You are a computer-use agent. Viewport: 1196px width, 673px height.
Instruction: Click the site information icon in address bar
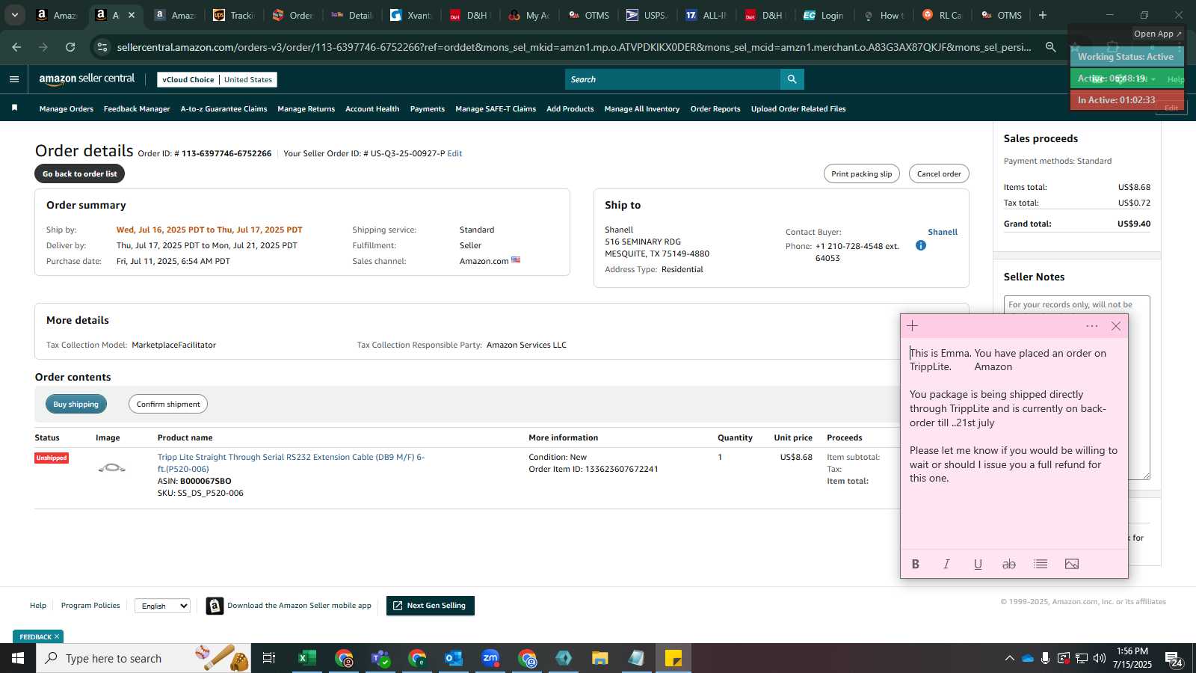pos(102,47)
